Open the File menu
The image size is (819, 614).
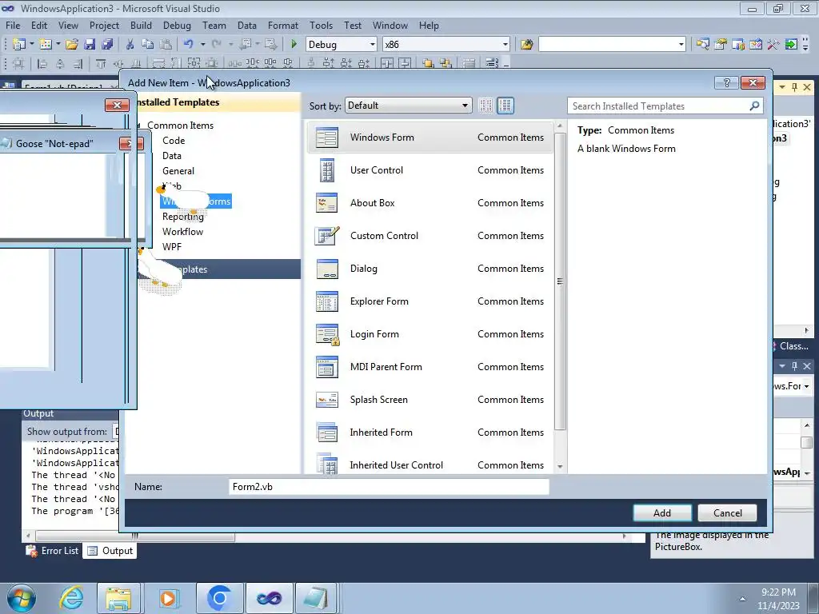click(13, 26)
